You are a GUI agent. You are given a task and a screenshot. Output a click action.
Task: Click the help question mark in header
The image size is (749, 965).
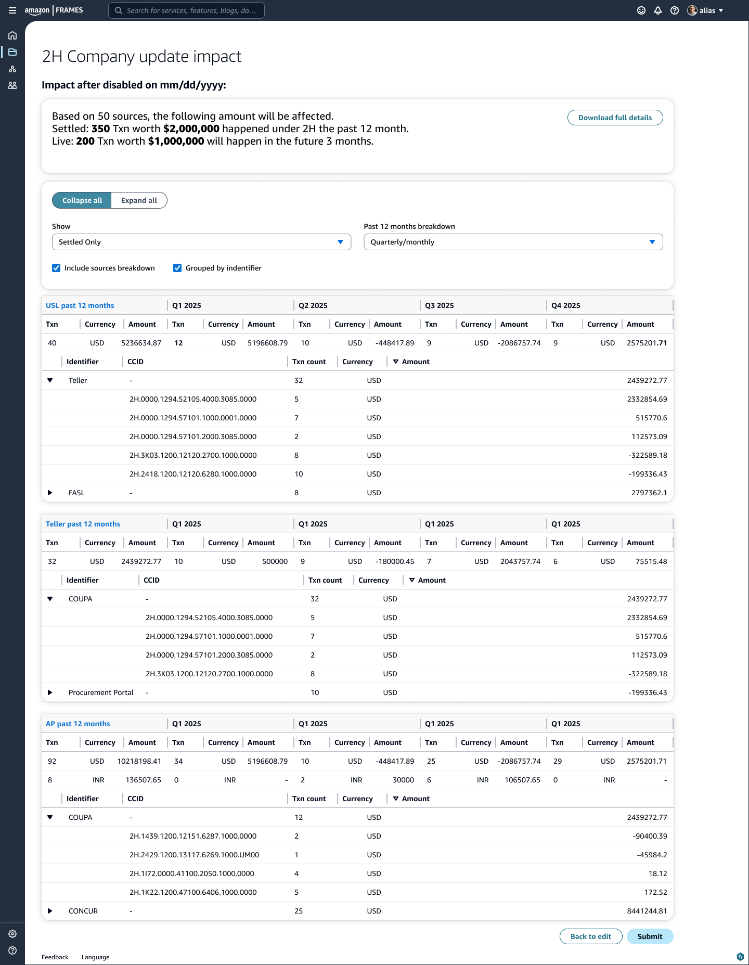click(x=675, y=10)
